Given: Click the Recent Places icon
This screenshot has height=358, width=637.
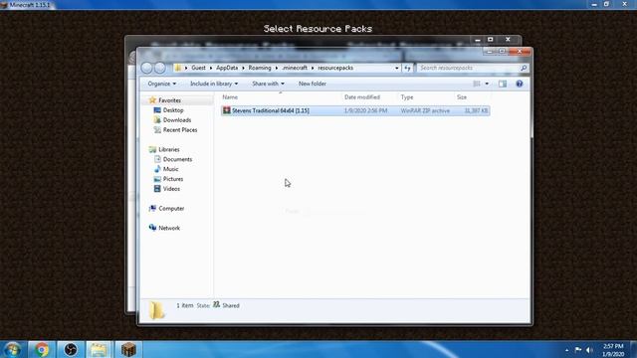Looking at the screenshot, I should point(157,130).
